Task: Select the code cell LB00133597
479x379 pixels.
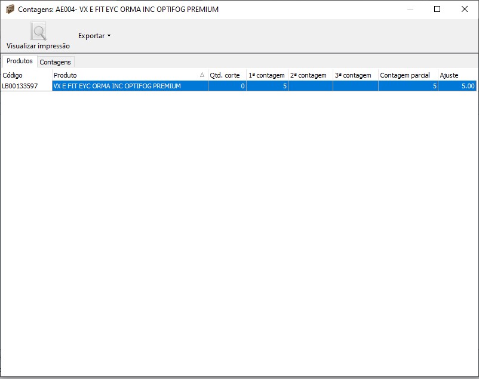Action: [x=26, y=86]
